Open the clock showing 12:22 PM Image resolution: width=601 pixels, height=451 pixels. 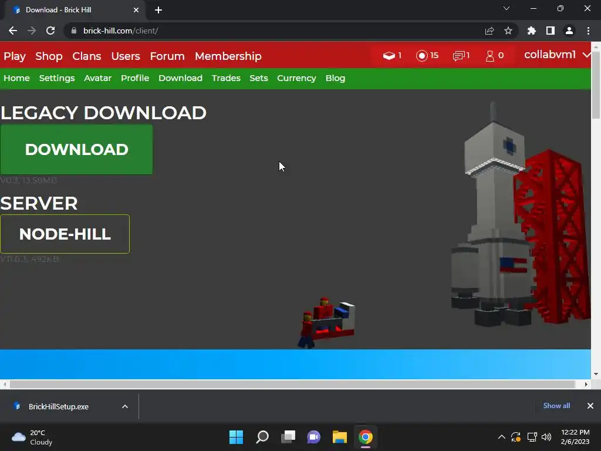click(575, 437)
